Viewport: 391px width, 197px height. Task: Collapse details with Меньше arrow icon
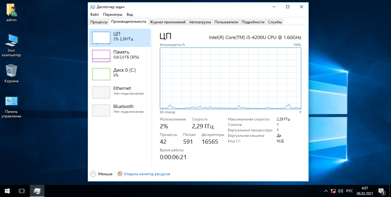point(93,174)
